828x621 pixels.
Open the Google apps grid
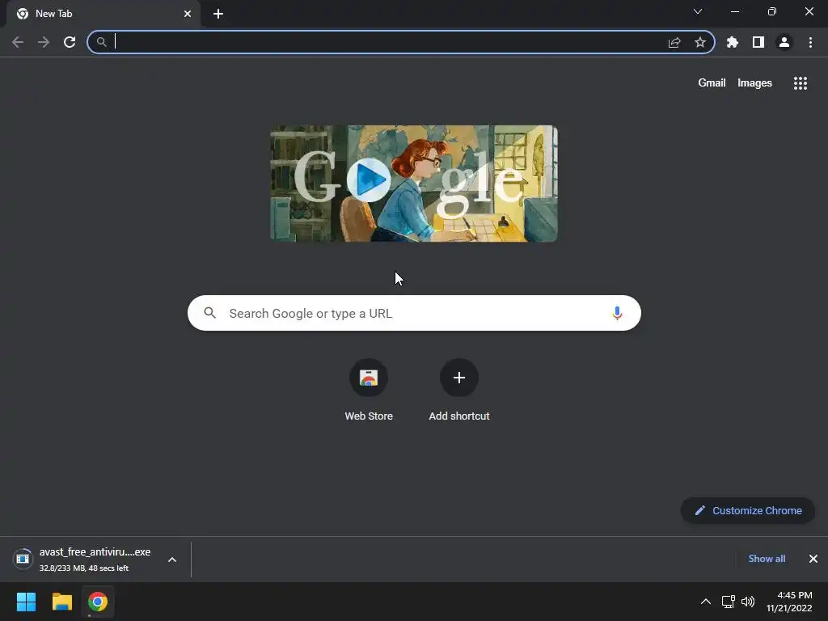pyautogui.click(x=801, y=83)
